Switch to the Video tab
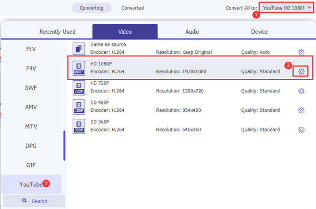316x209 pixels. click(125, 32)
